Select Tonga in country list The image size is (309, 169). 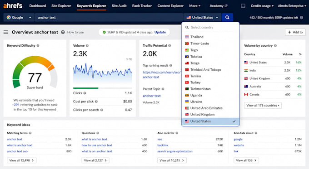tap(210, 63)
